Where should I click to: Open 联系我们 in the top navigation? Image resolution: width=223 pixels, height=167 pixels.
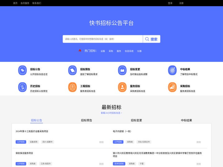(x=37, y=3)
